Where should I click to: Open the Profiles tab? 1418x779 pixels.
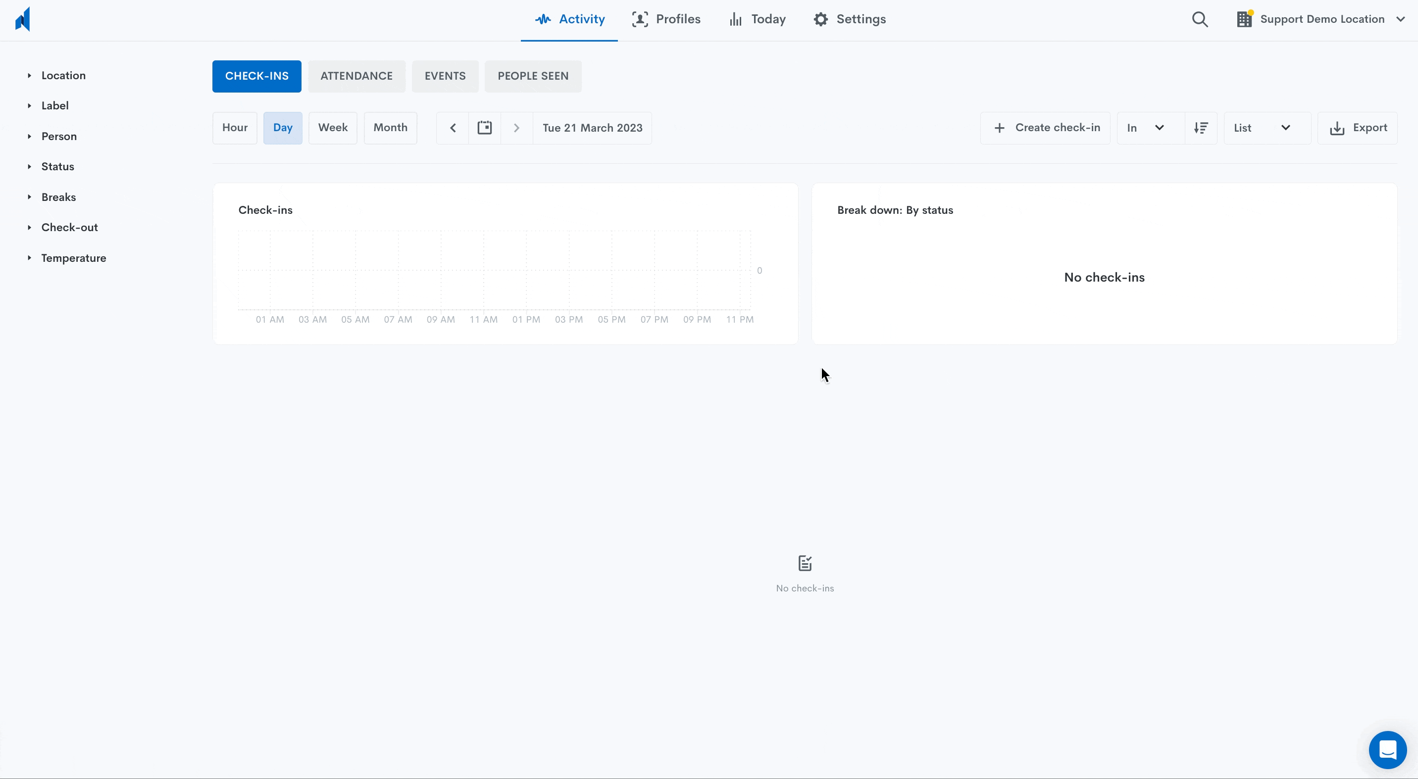(x=666, y=20)
